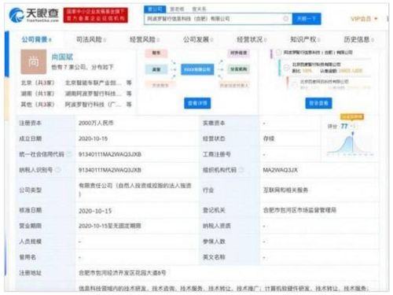Screen dimensions: 393x295
Task: Click 等 in the 北京（共3家）row
Action: point(129,83)
